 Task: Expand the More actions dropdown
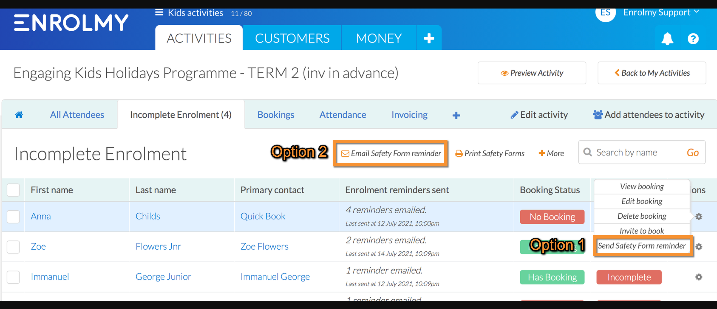click(x=551, y=153)
